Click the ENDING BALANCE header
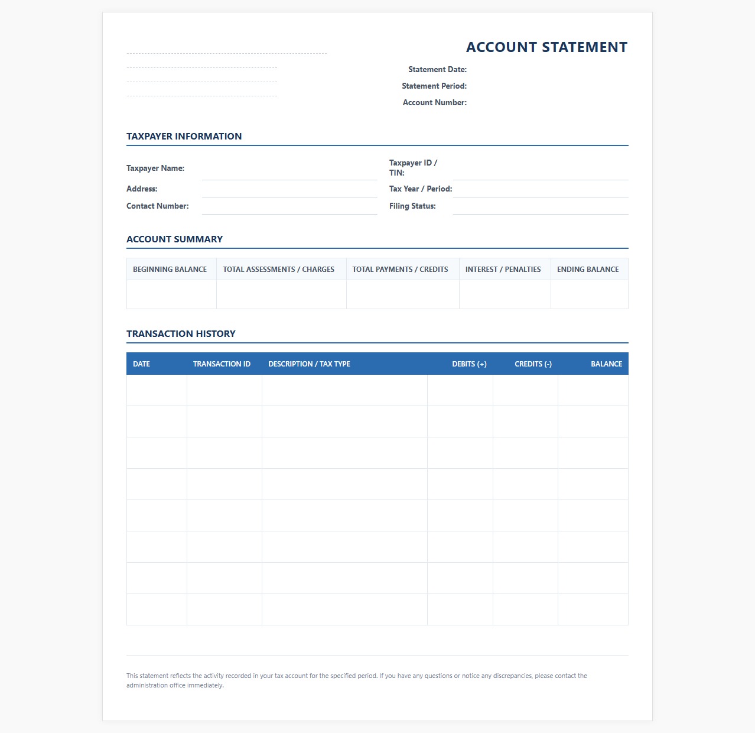This screenshot has height=733, width=755. tap(590, 270)
